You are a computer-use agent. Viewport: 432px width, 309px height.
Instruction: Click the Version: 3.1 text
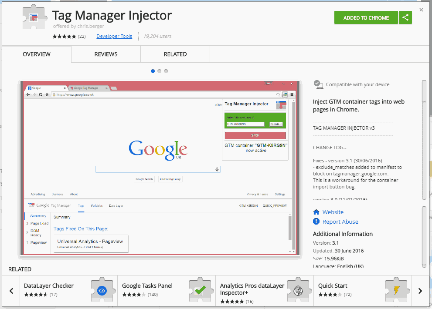[326, 243]
